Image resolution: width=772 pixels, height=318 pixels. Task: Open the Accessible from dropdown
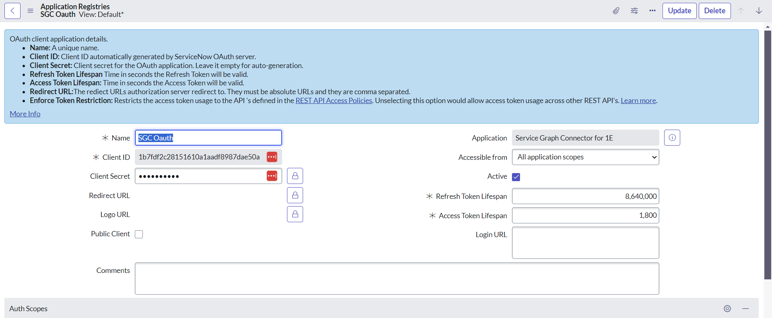coord(585,157)
